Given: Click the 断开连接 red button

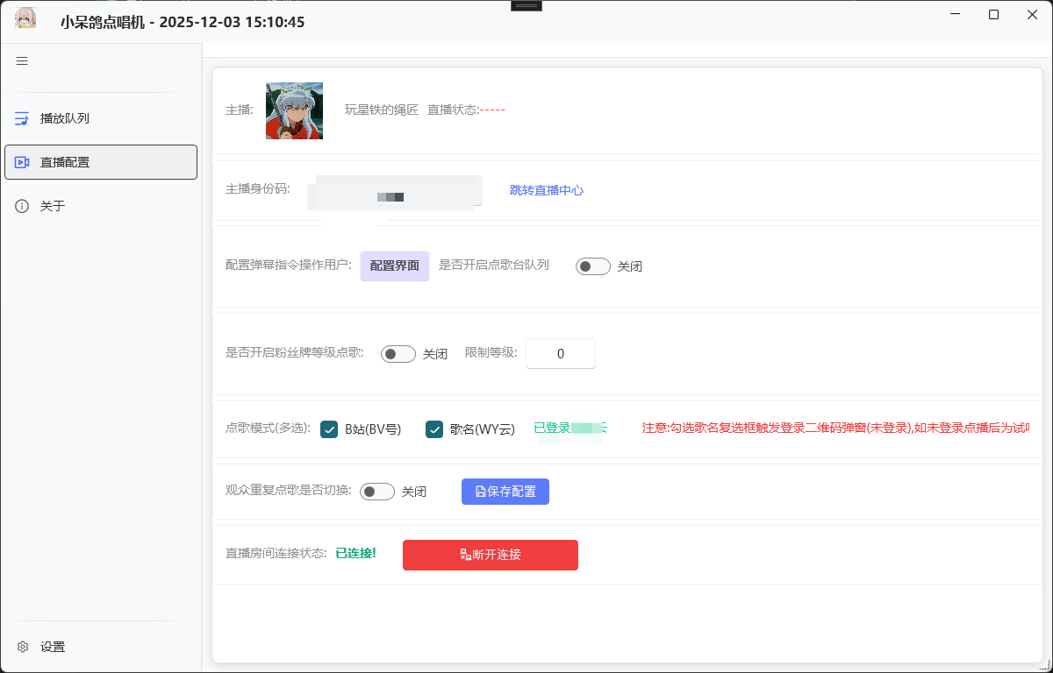Looking at the screenshot, I should pyautogui.click(x=490, y=555).
